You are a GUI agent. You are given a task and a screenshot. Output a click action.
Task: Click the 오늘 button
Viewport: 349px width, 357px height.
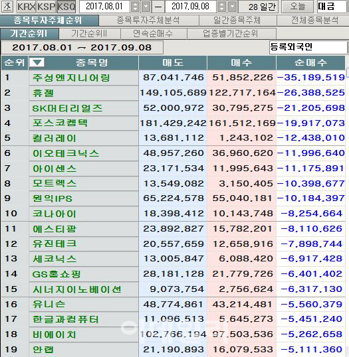pyautogui.click(x=297, y=7)
